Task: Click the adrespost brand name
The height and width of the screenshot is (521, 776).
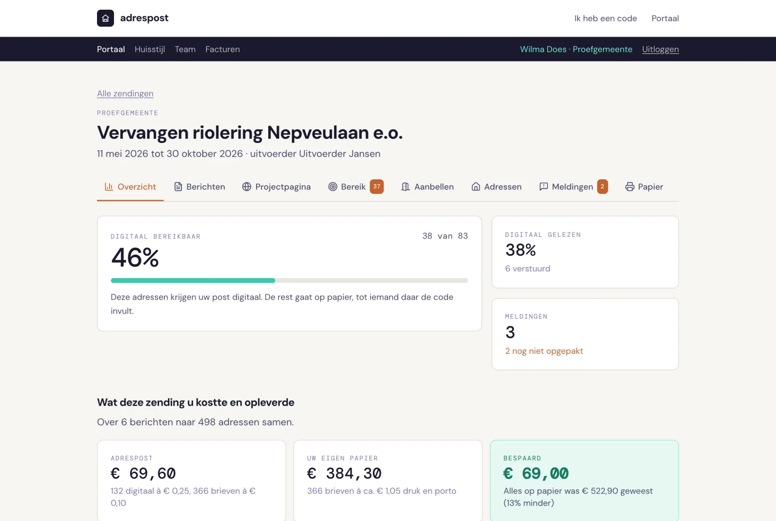Action: (x=145, y=18)
